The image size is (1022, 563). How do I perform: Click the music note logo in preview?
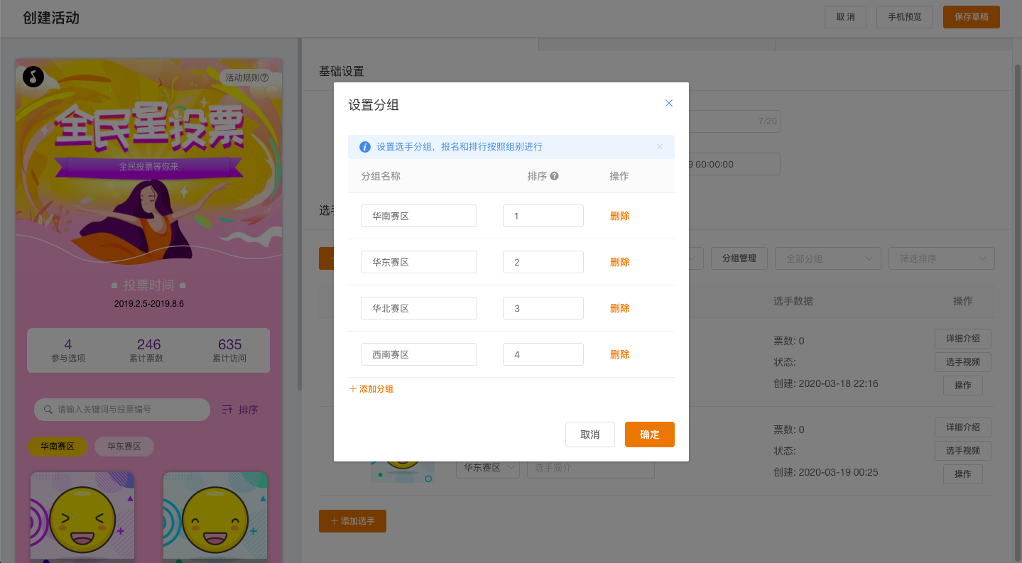click(33, 77)
